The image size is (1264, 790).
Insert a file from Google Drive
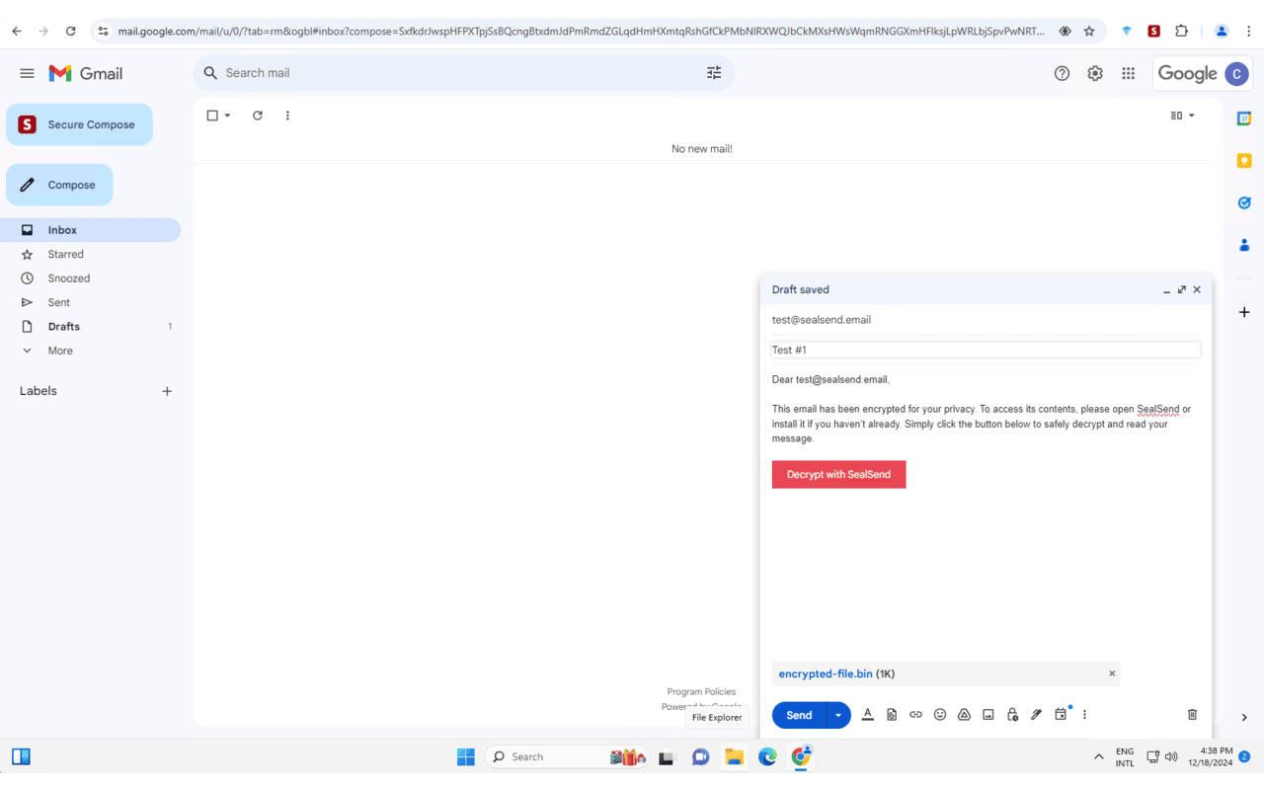click(964, 714)
